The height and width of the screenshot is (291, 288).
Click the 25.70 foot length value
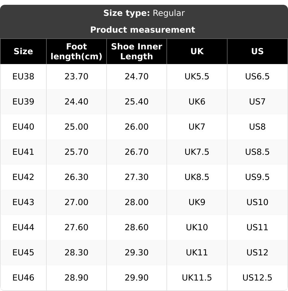(76, 152)
